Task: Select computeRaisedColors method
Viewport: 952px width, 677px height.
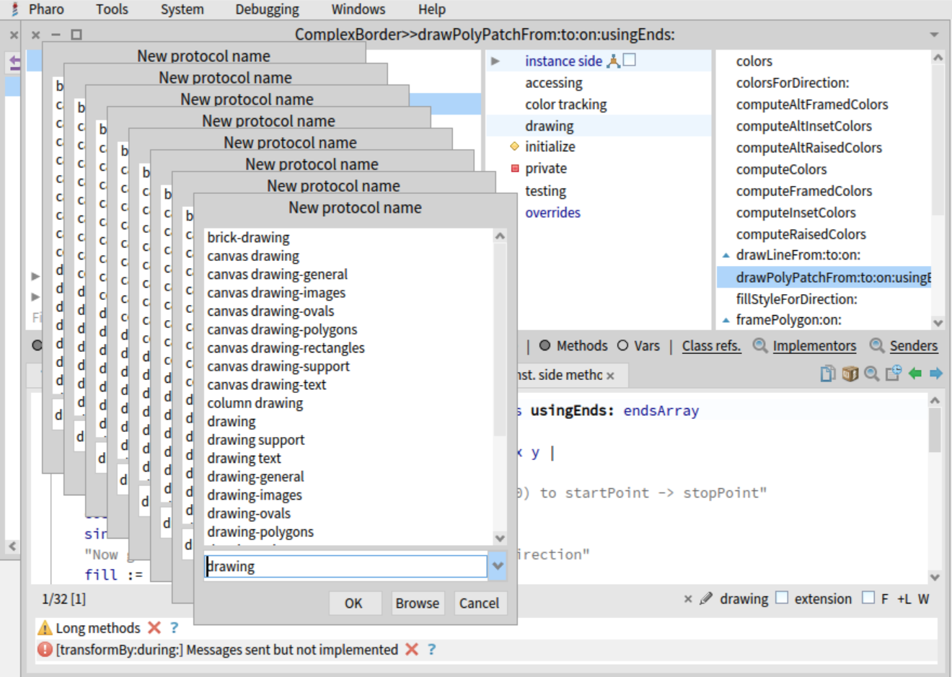Action: [x=801, y=234]
